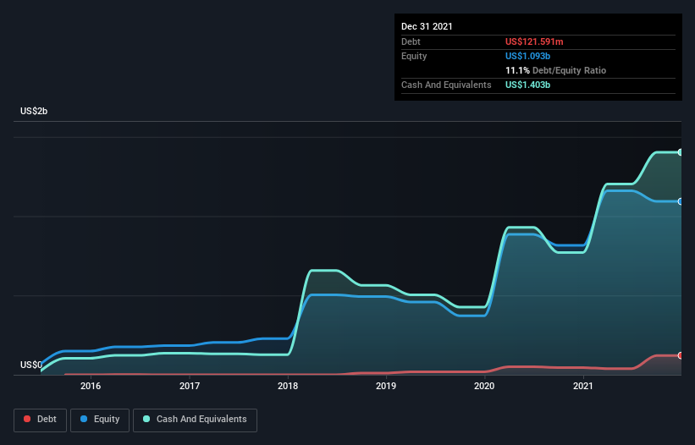Click the Equity label in tooltip
Screen dimensions: 695x445
pos(414,56)
